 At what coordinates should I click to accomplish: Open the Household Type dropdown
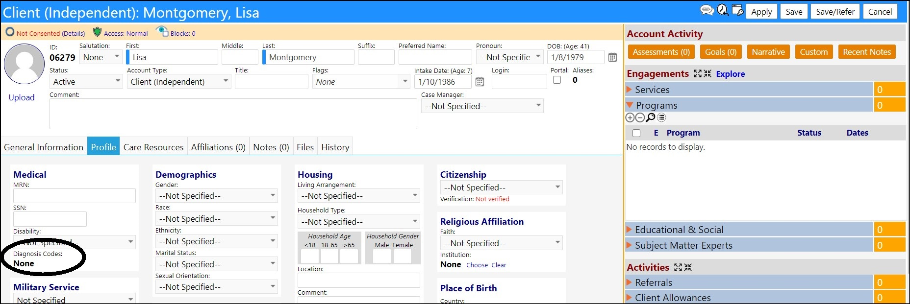(359, 221)
